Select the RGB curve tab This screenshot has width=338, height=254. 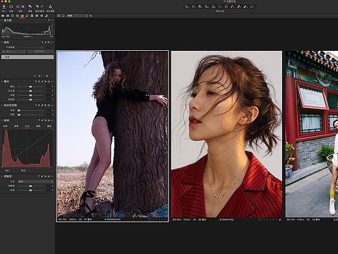click(5, 126)
